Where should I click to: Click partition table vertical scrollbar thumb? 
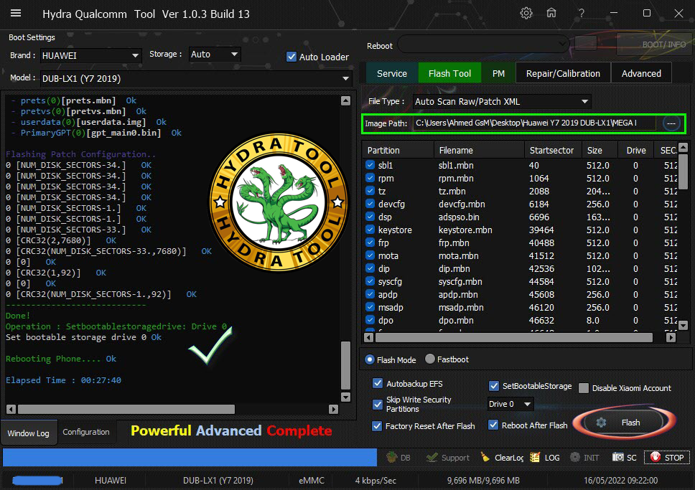tap(683, 171)
